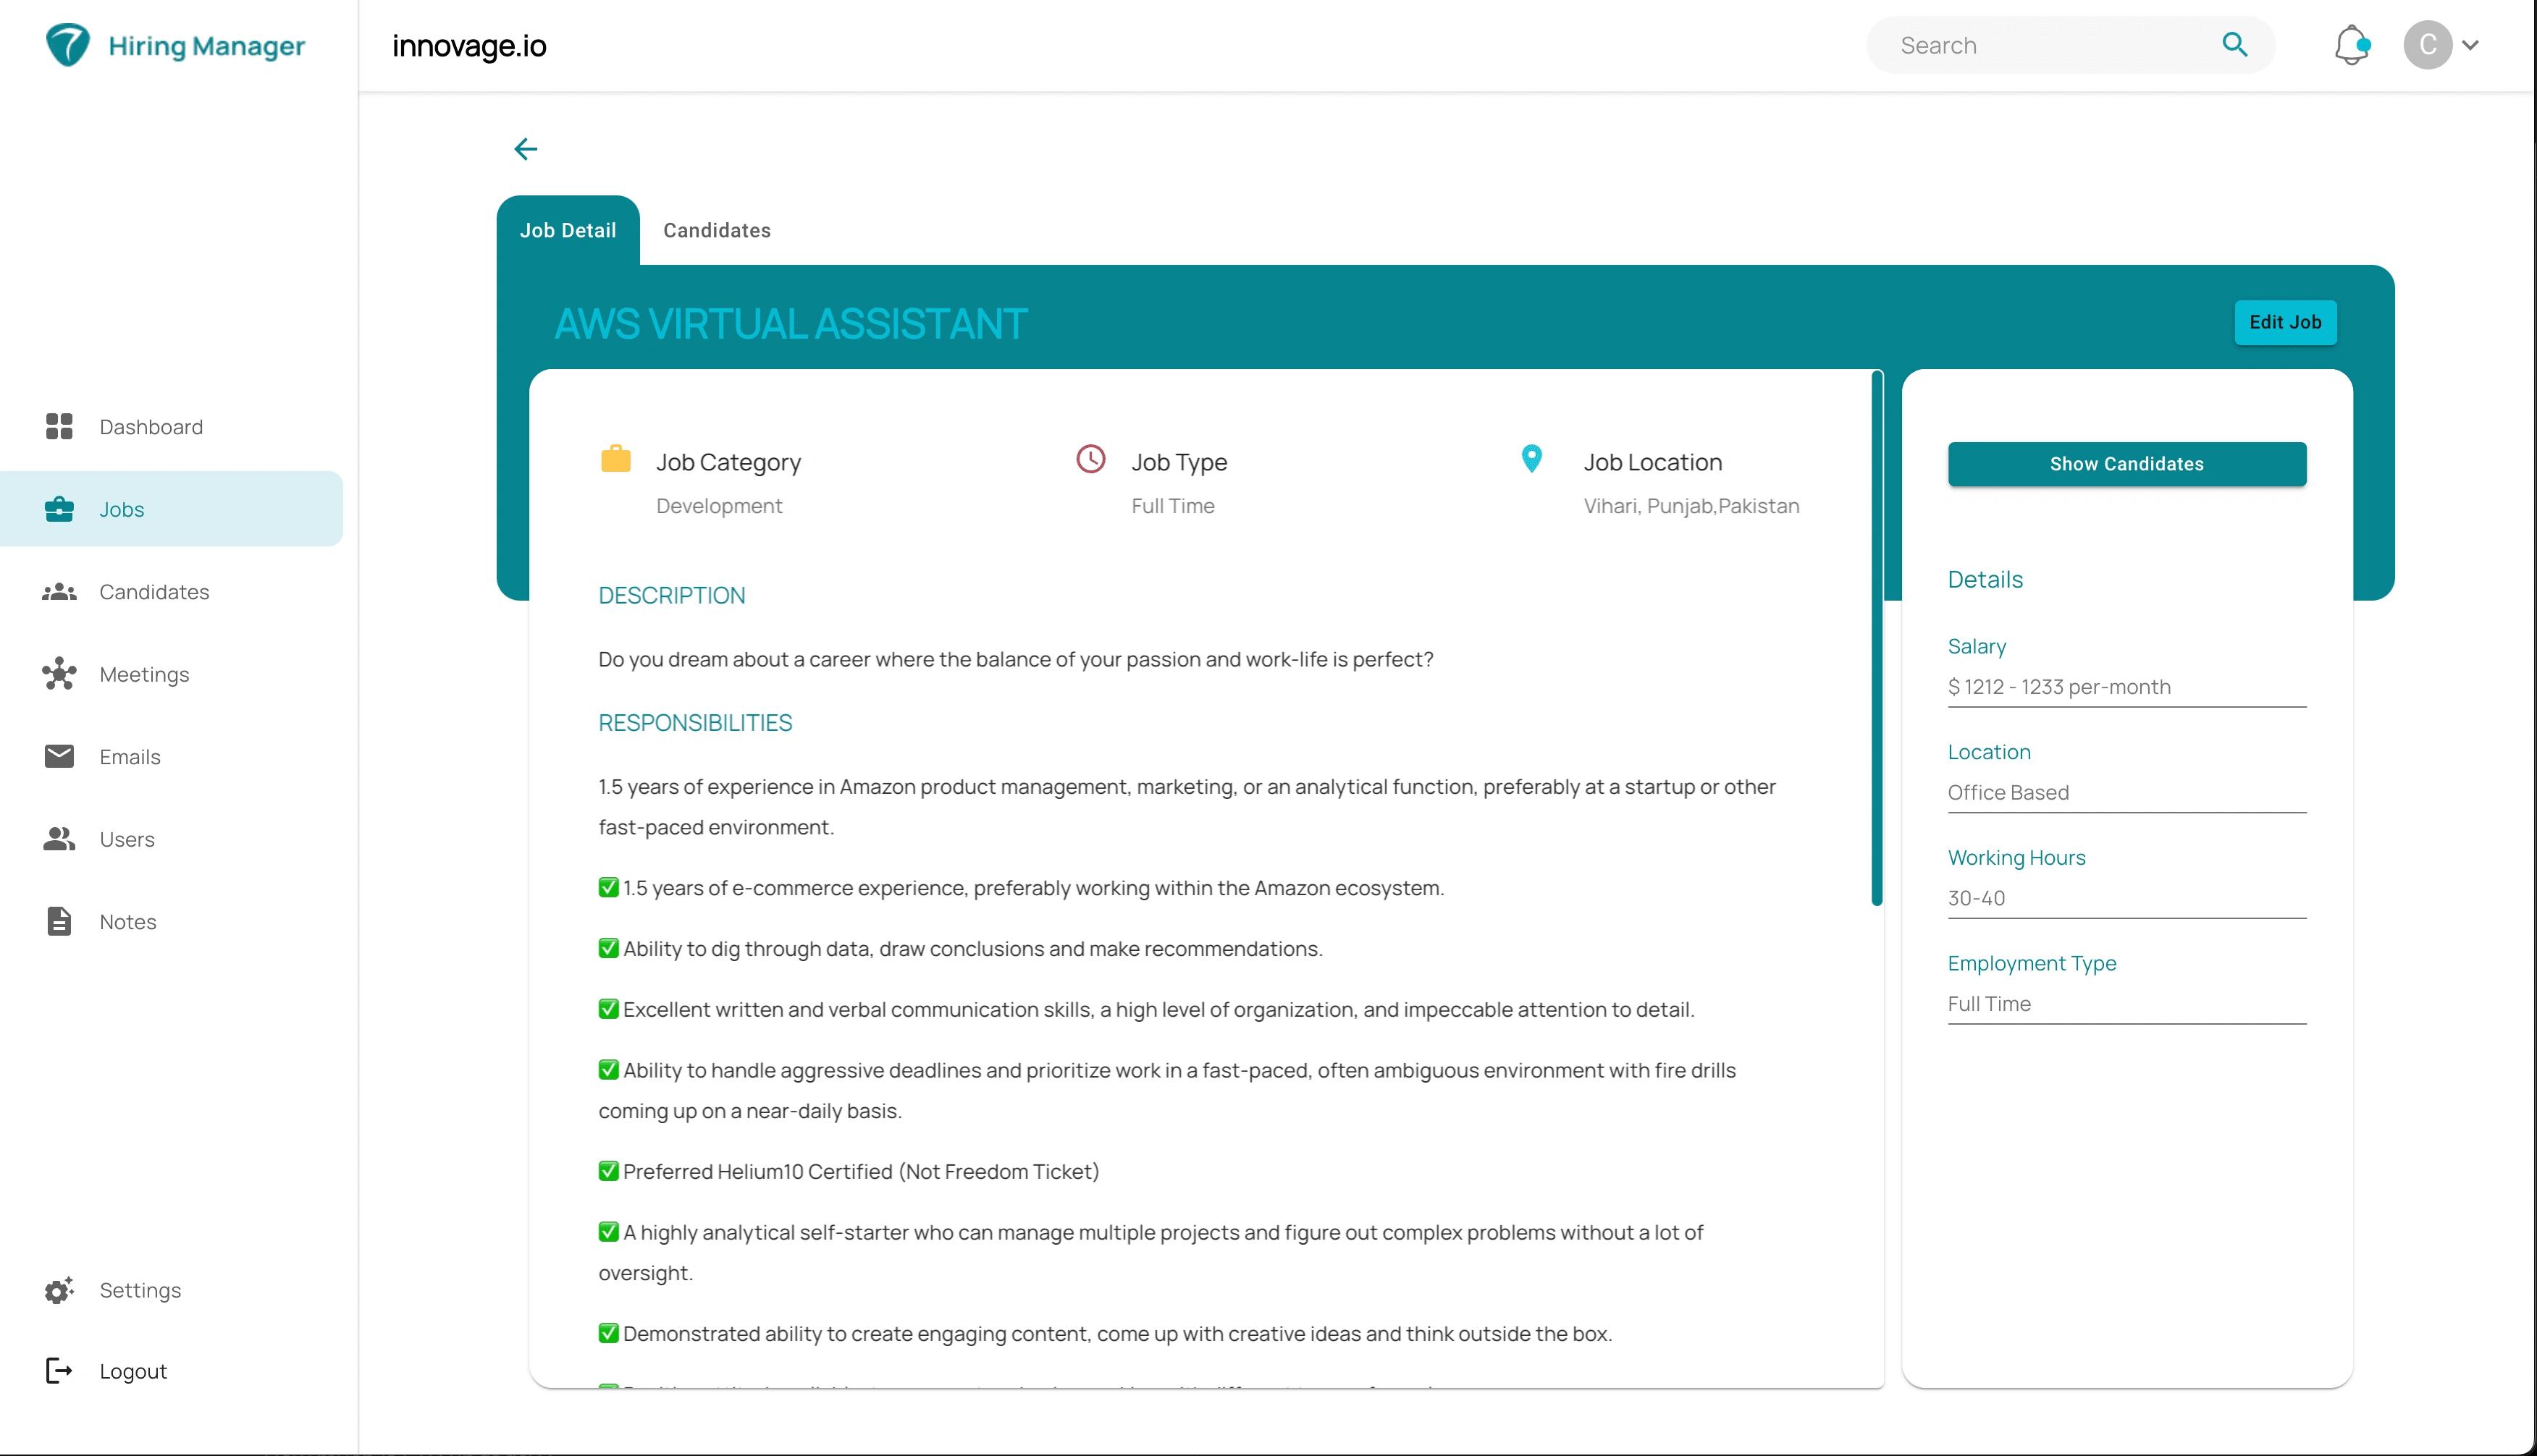Click the "Do you dream about a career" sentence
The height and width of the screenshot is (1456, 2537).
click(x=1015, y=659)
